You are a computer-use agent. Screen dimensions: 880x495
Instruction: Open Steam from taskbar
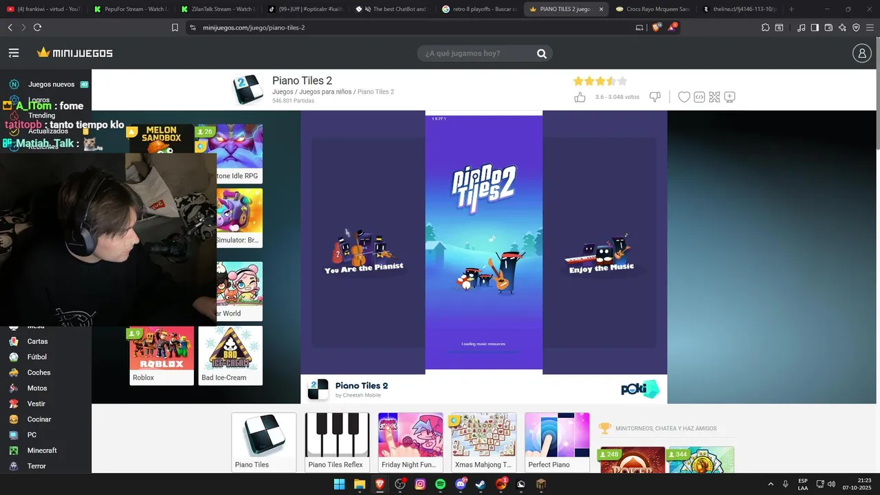point(481,484)
